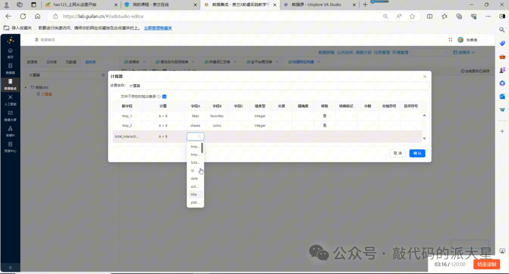Screen dimensions: 509x274
Task: Open the 自媒体 workspace dropdown
Action: coord(464,52)
